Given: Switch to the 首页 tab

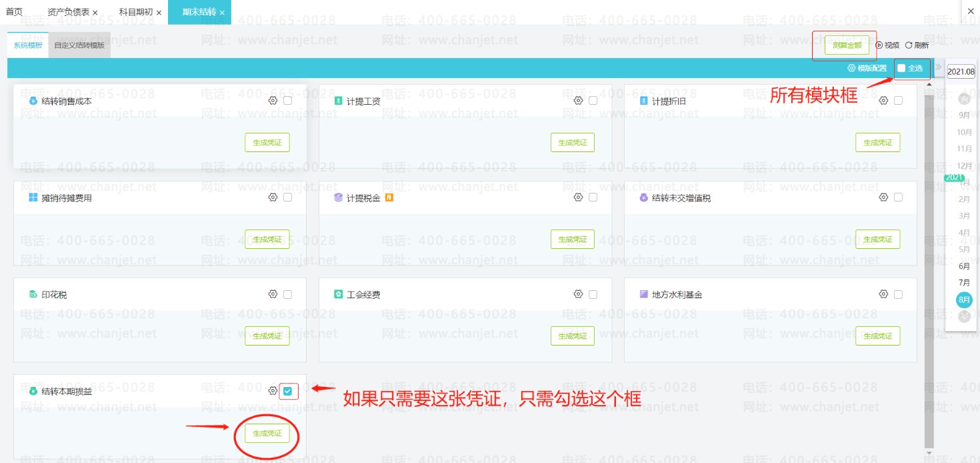Looking at the screenshot, I should click(14, 12).
